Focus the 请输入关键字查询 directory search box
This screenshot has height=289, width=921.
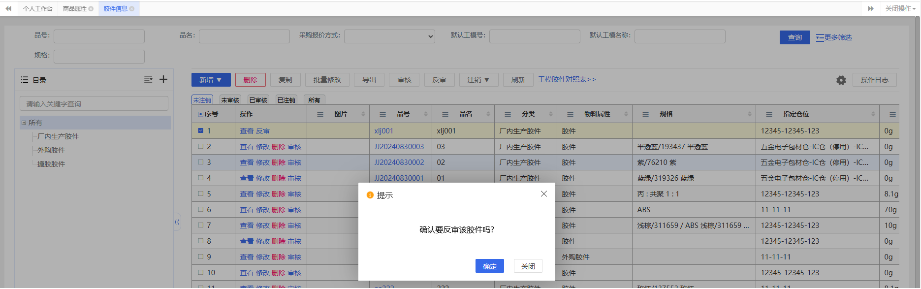click(x=94, y=103)
